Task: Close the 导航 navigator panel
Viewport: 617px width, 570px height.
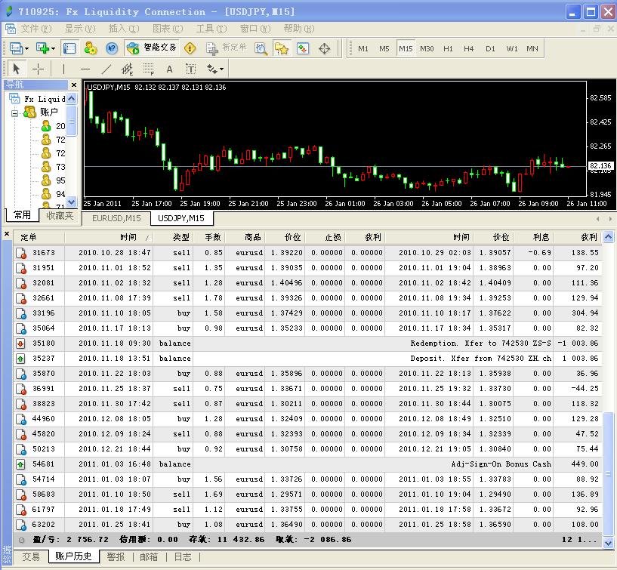Action: pos(73,85)
